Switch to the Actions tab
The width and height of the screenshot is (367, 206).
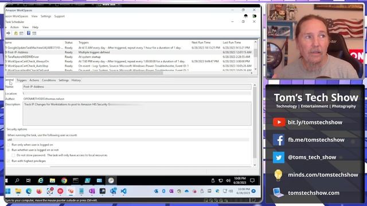[x=34, y=80]
